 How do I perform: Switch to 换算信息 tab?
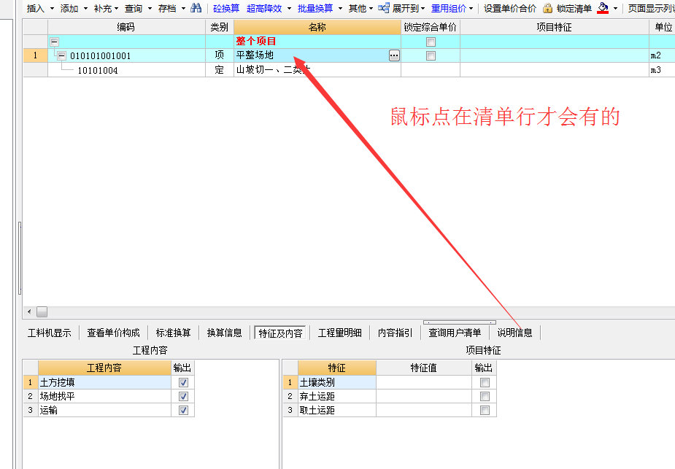(x=224, y=333)
